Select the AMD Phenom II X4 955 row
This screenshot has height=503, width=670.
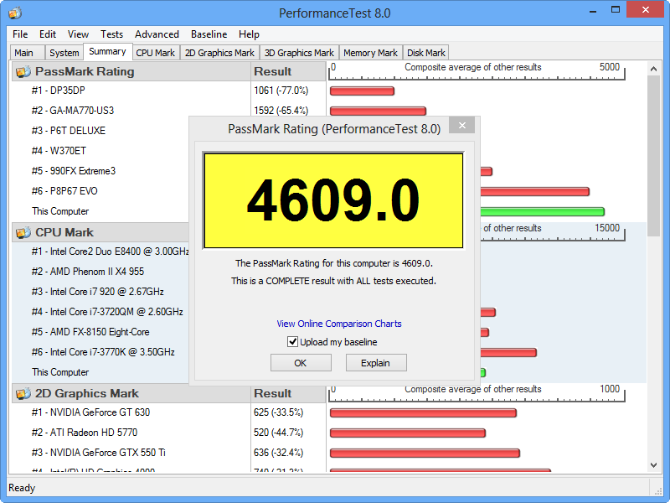[88, 272]
